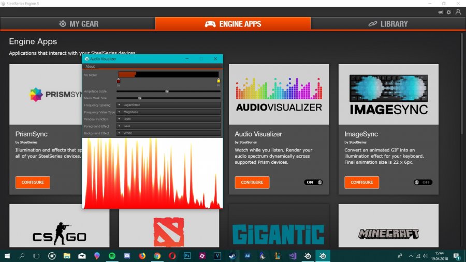
Task: Switch to the MY GEAR tab
Action: [78, 24]
